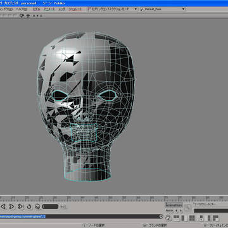Expand the construction mode dropdown

(136, 9)
